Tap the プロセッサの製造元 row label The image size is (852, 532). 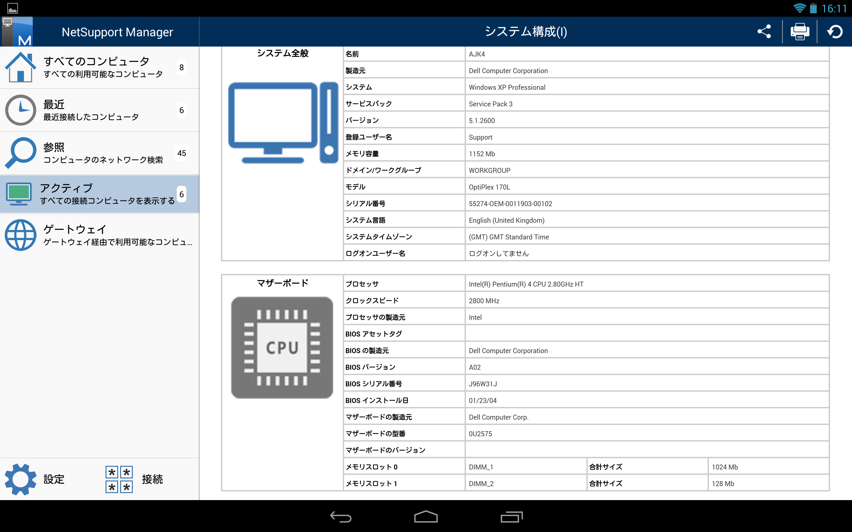click(x=375, y=317)
